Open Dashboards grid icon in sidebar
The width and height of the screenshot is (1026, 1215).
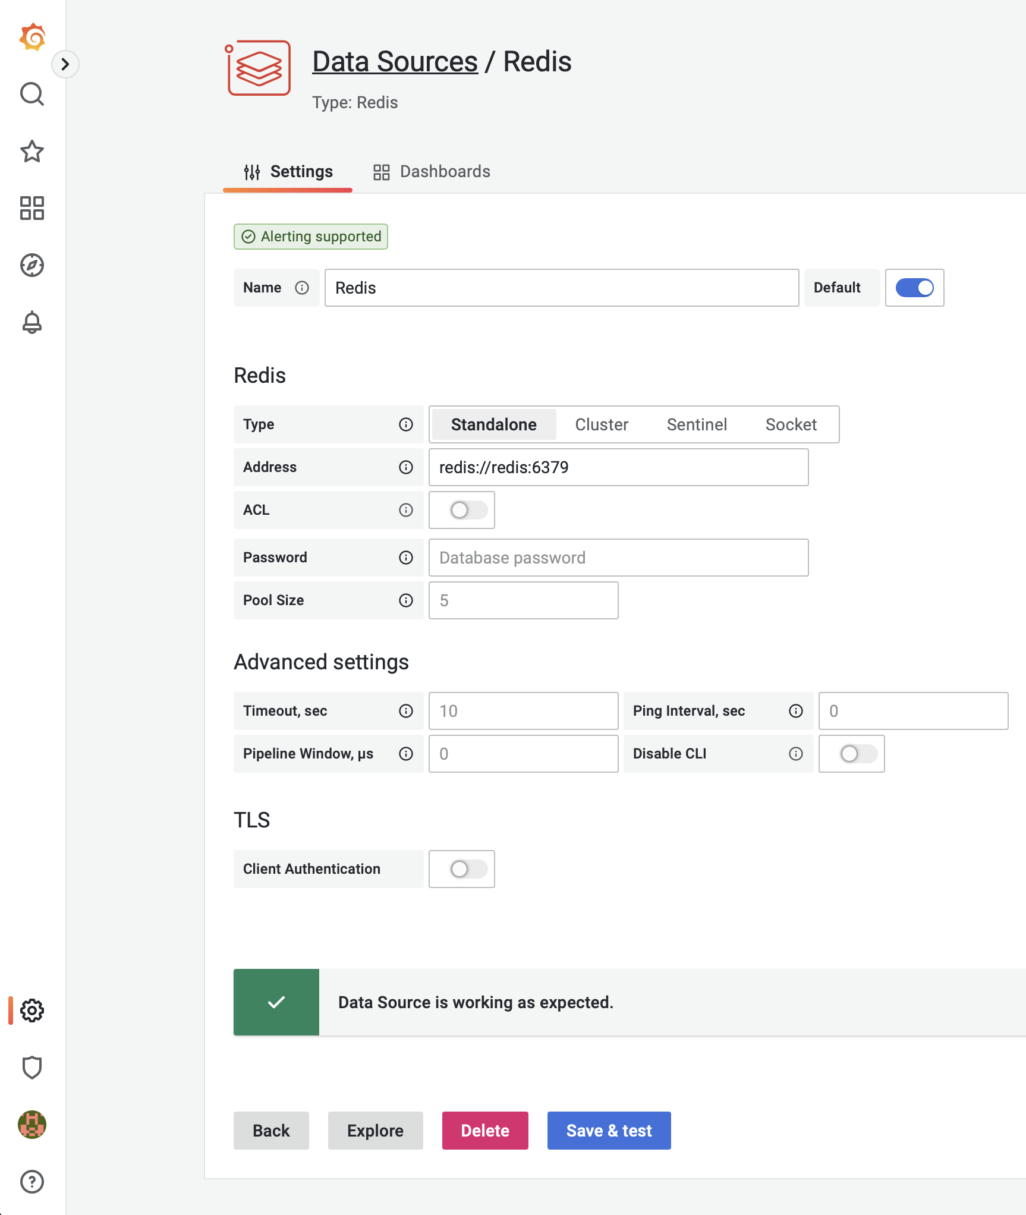(32, 208)
